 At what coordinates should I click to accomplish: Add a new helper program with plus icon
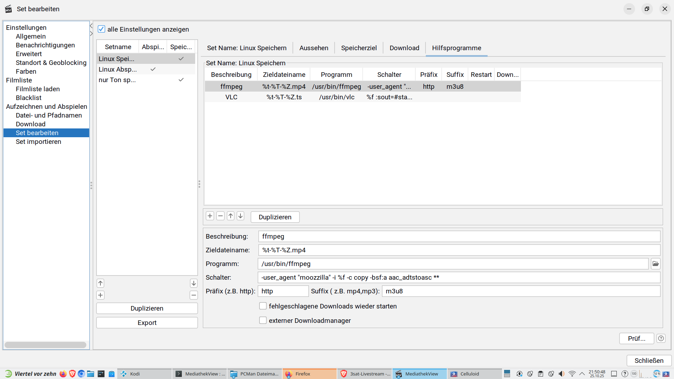coord(210,216)
